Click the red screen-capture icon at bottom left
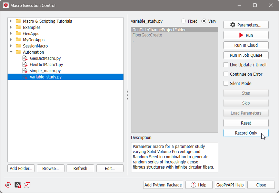 [x=27, y=185]
